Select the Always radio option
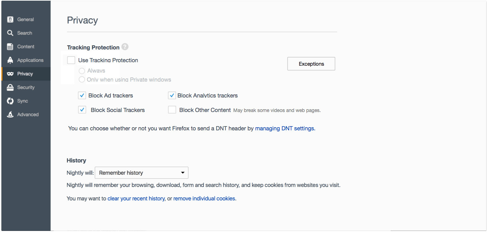Viewport: 488px width, 233px height. click(x=82, y=71)
